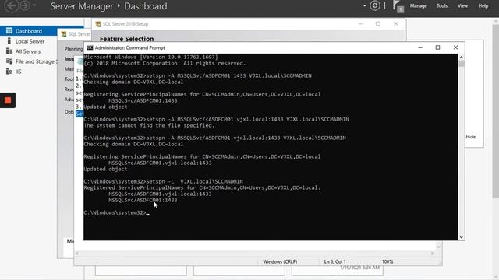This screenshot has width=499, height=280.
Task: Click the Notepad horizontal scrollbar right arrow
Action: click(432, 254)
